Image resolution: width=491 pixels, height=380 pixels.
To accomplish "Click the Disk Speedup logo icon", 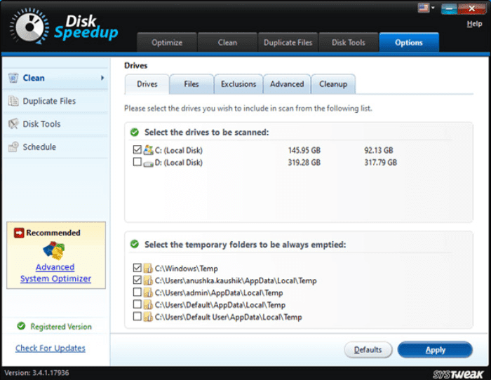I will click(29, 27).
